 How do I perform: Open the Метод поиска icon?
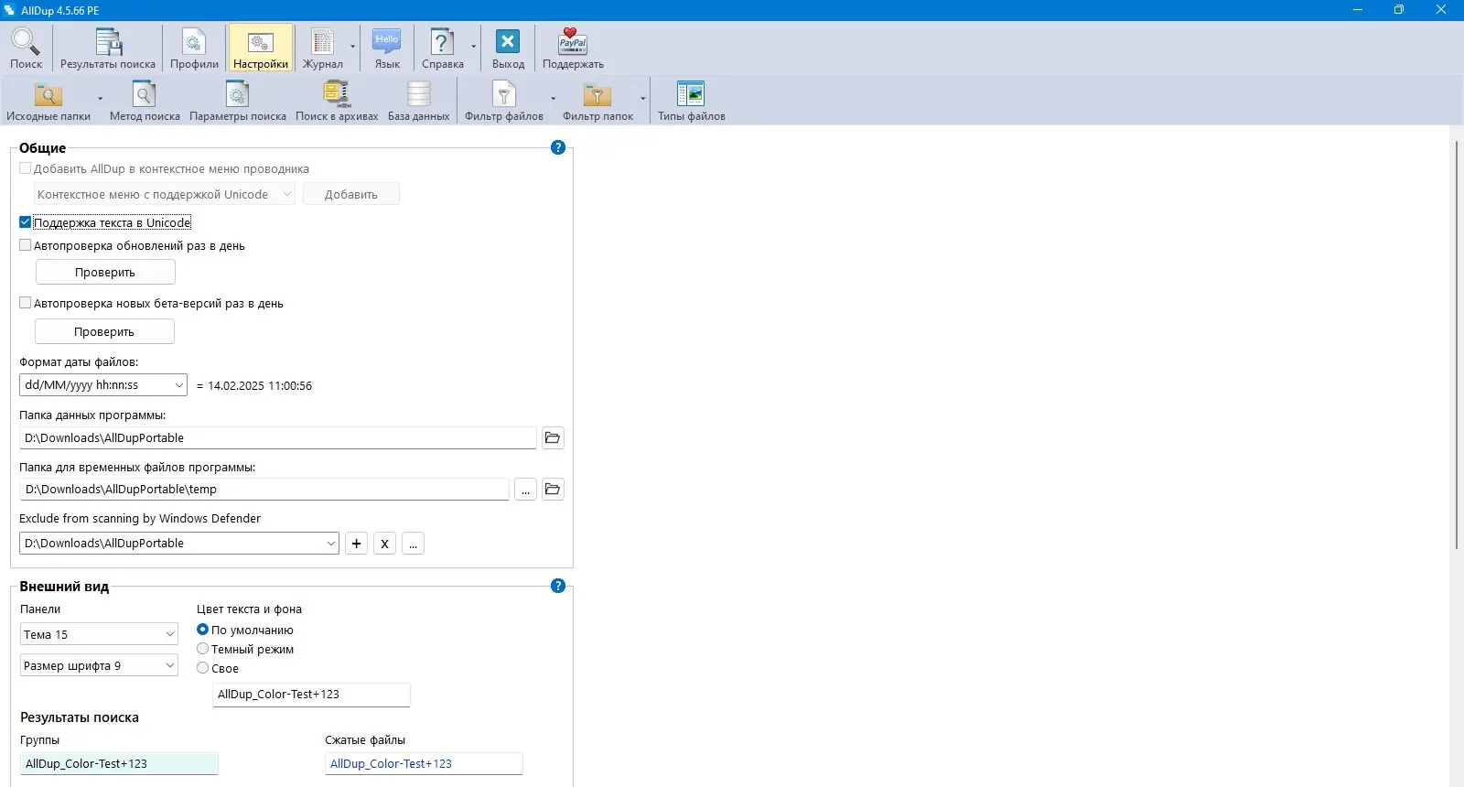tap(145, 101)
